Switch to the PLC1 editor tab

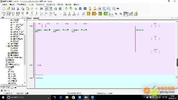(30, 18)
